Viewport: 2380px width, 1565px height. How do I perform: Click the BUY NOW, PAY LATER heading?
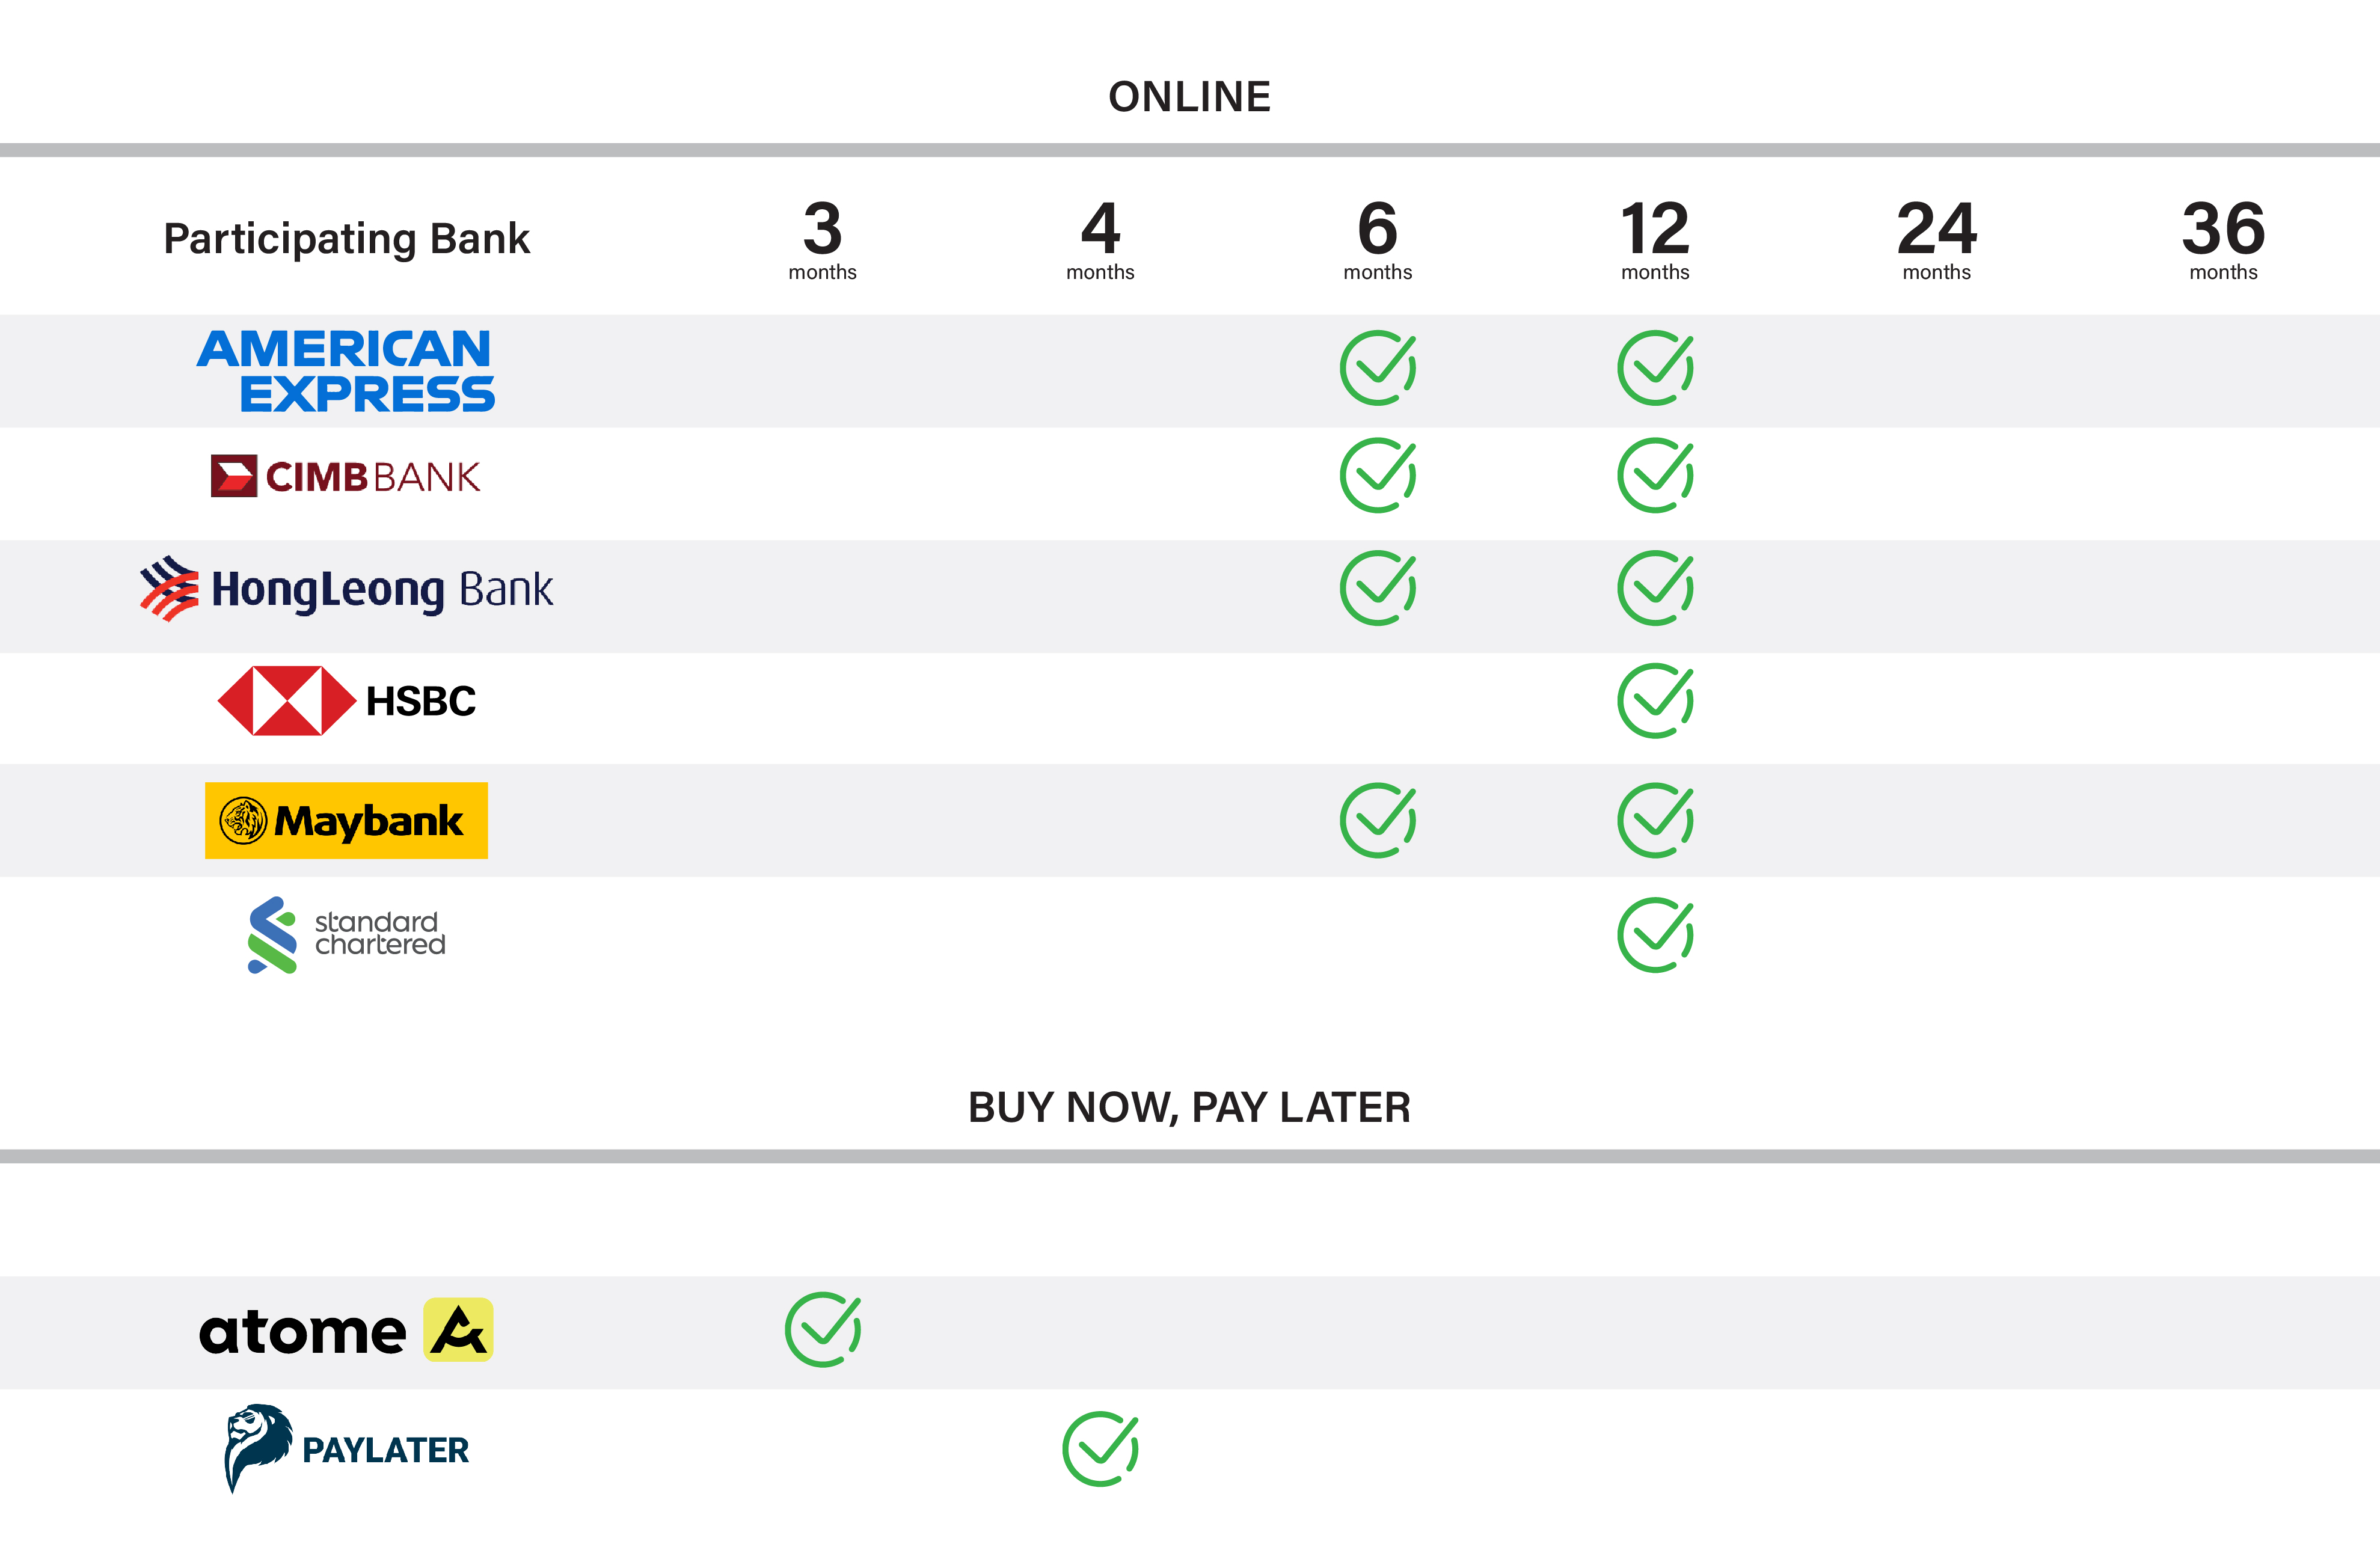1189,1107
